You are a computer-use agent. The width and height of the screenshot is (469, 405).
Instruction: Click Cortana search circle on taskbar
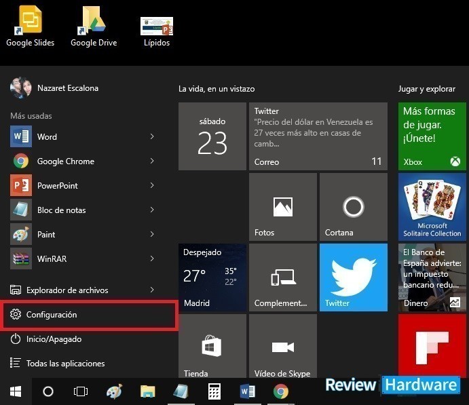(x=48, y=391)
